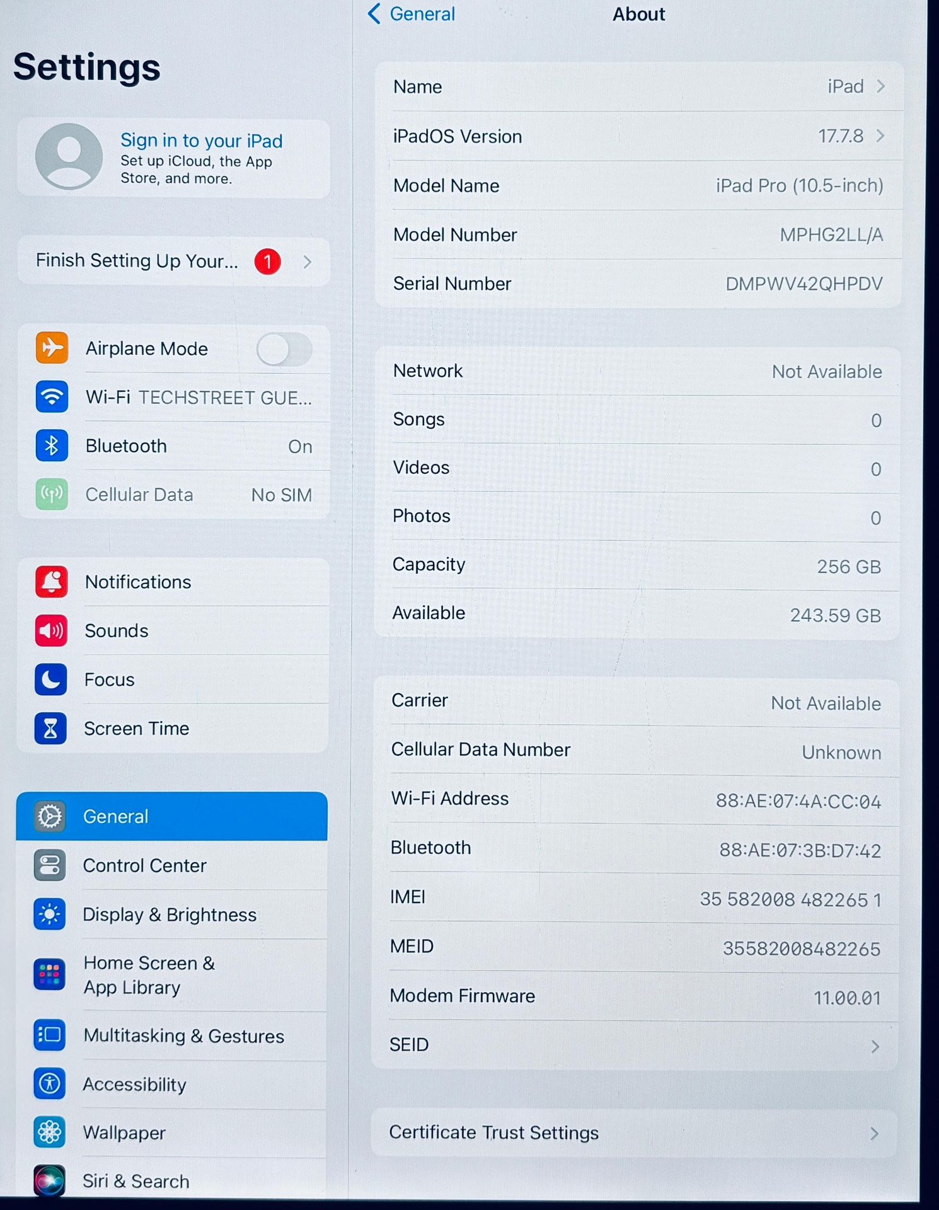939x1210 pixels.
Task: Tap iPadOS version 17.7.8
Action: (841, 136)
